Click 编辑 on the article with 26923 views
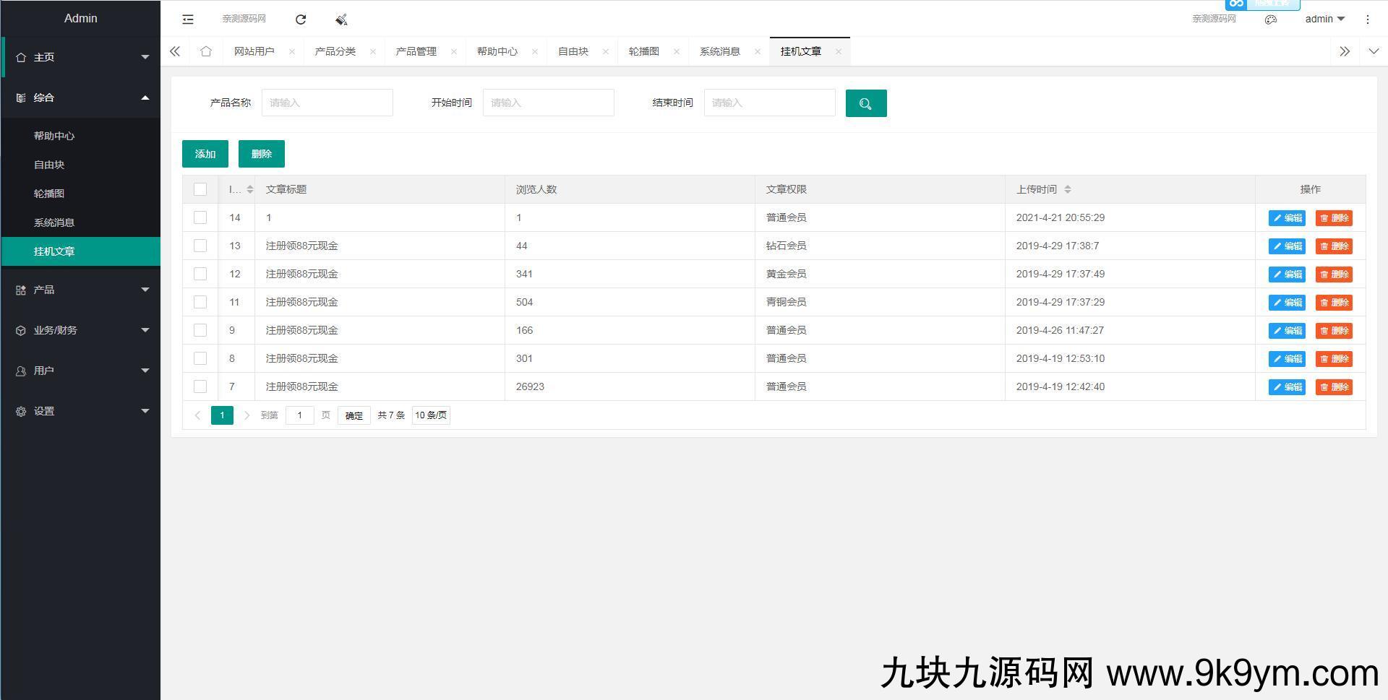 (x=1286, y=386)
